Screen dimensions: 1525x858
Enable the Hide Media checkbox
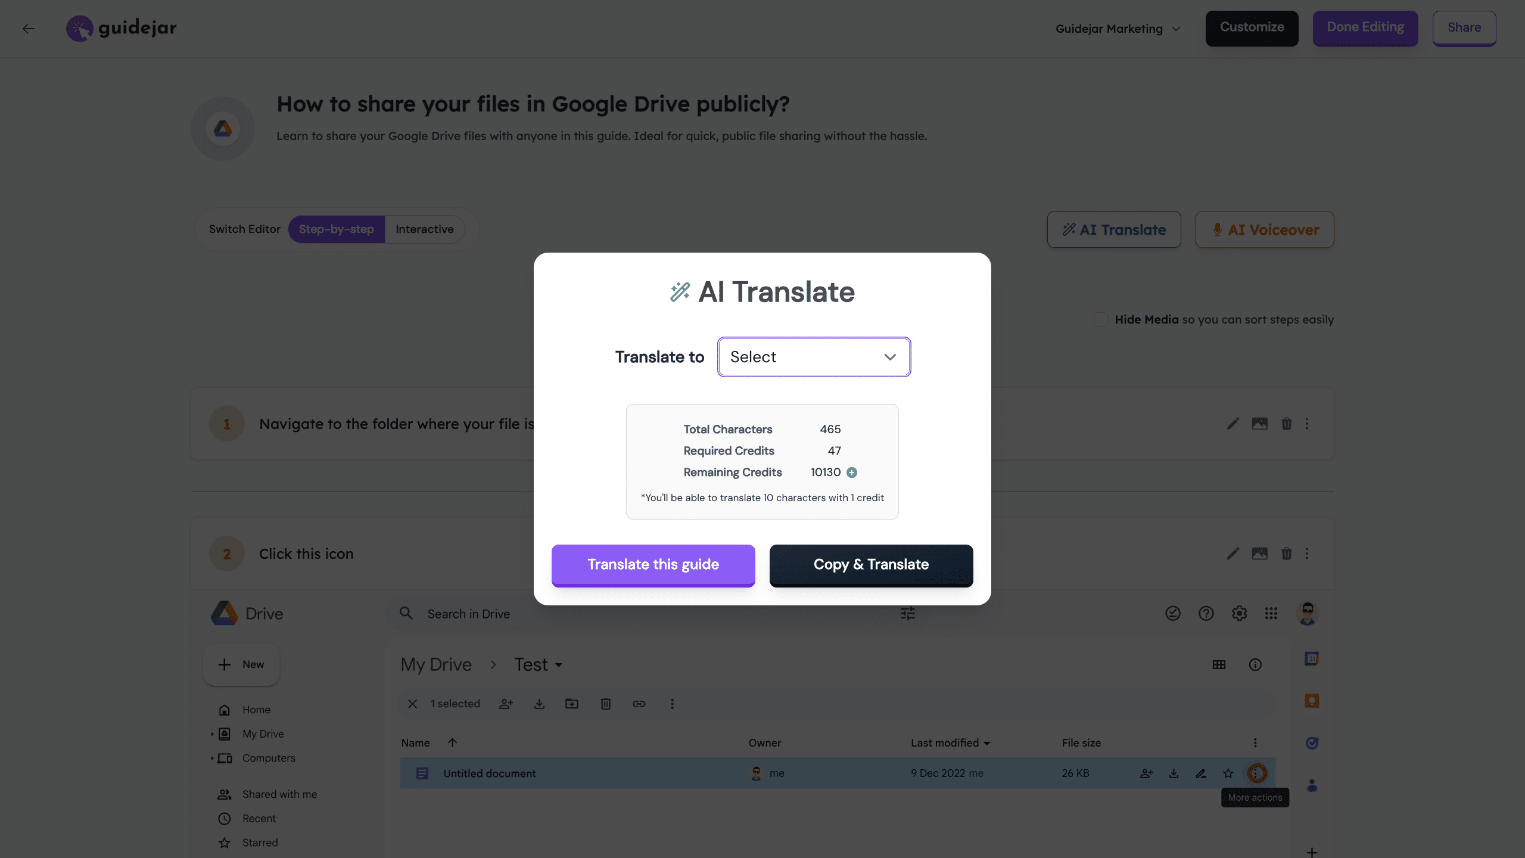(1100, 320)
